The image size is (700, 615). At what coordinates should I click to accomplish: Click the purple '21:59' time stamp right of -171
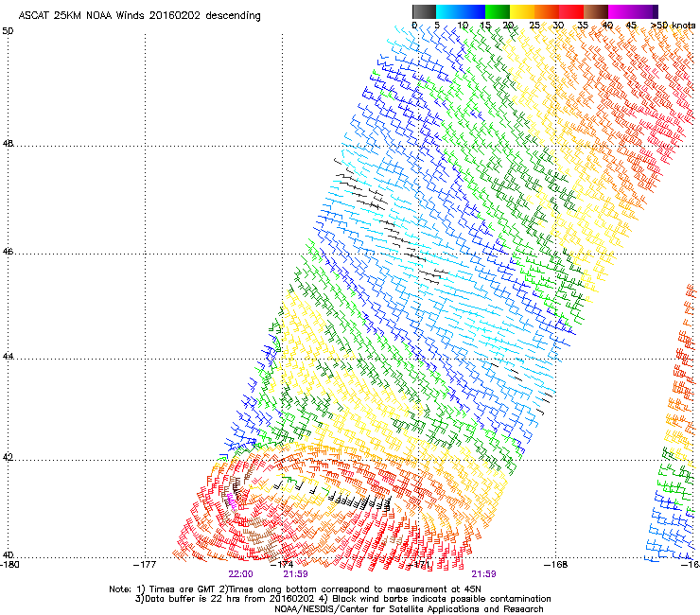click(x=484, y=574)
